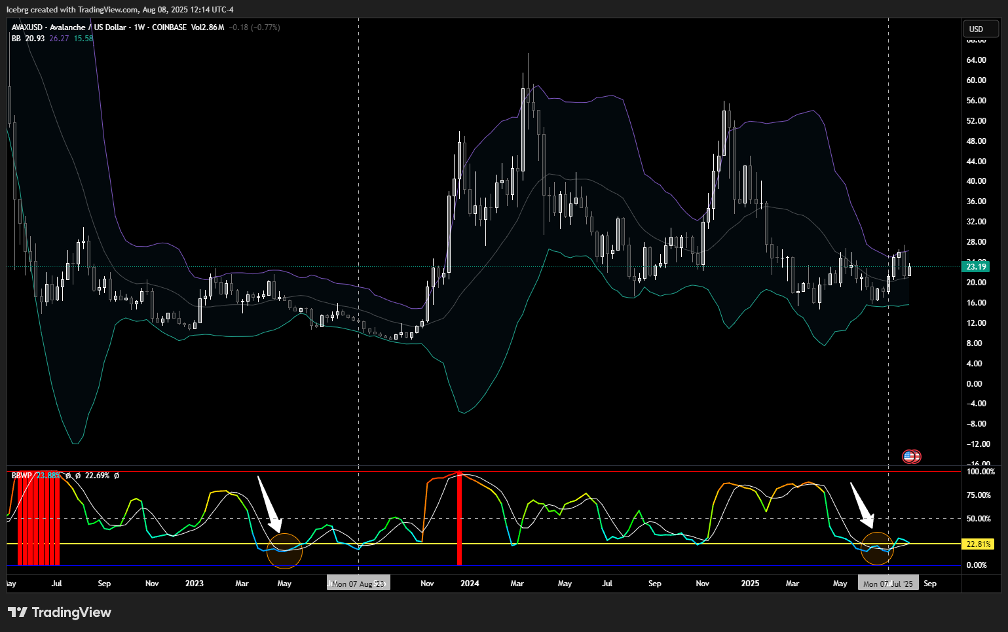
Task: Click the Mon 07 Aug '23 date label
Action: (358, 584)
